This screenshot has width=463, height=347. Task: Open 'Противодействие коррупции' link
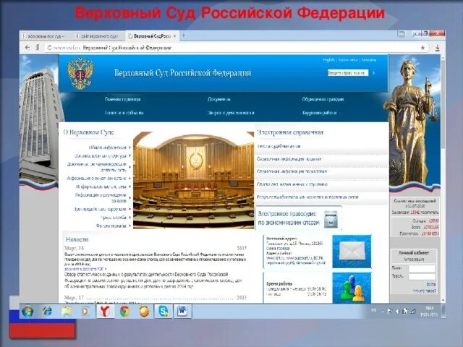100,209
